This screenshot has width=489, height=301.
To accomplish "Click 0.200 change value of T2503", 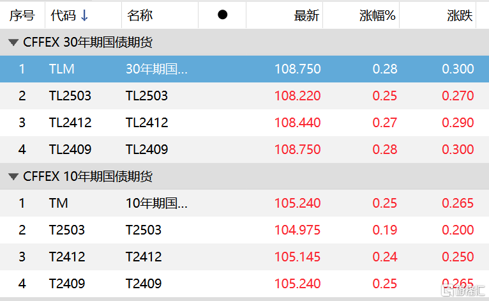I will pos(458,230).
